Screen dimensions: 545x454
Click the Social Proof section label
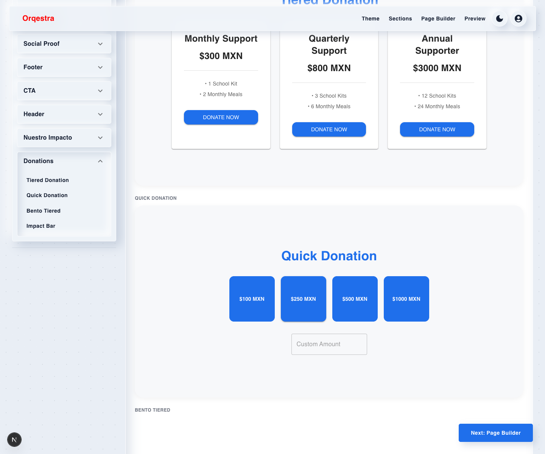click(42, 44)
